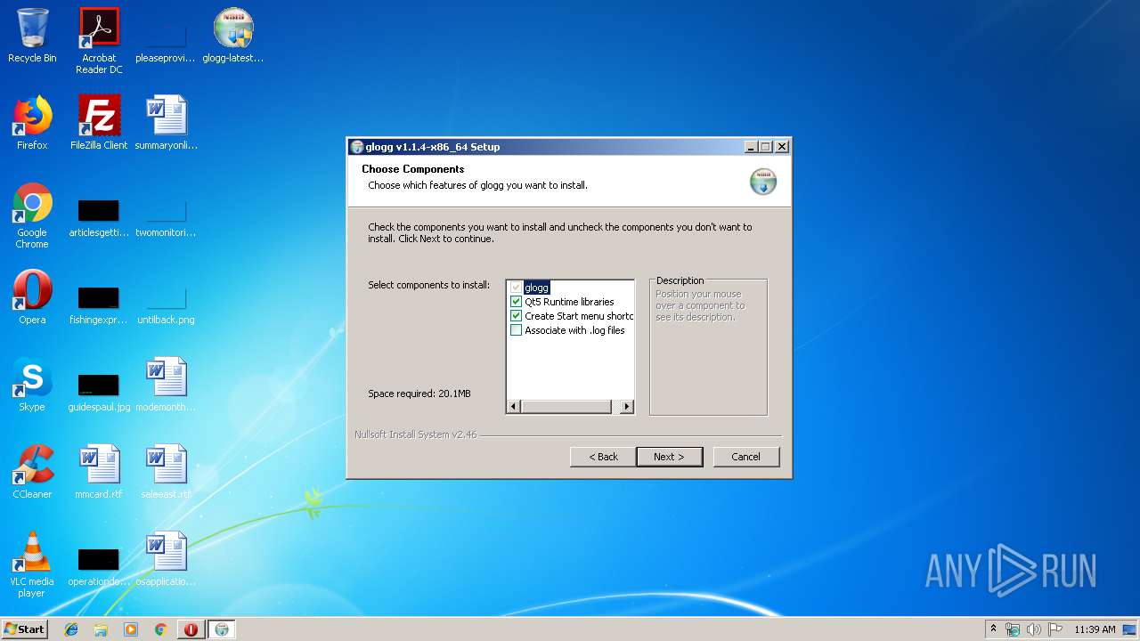The image size is (1140, 641).
Task: Open Google Chrome desktop shortcut
Action: pyautogui.click(x=32, y=215)
